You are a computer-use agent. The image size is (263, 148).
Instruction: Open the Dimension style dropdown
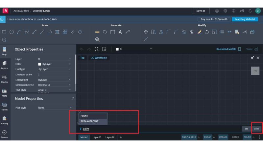click(54, 85)
